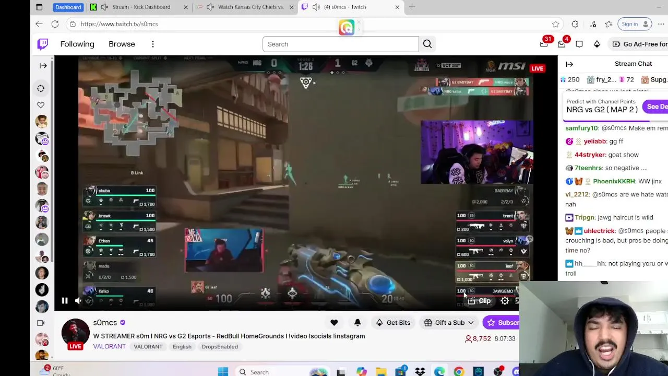Select the English tag chip
Viewport: 668px width, 376px height.
tap(182, 347)
